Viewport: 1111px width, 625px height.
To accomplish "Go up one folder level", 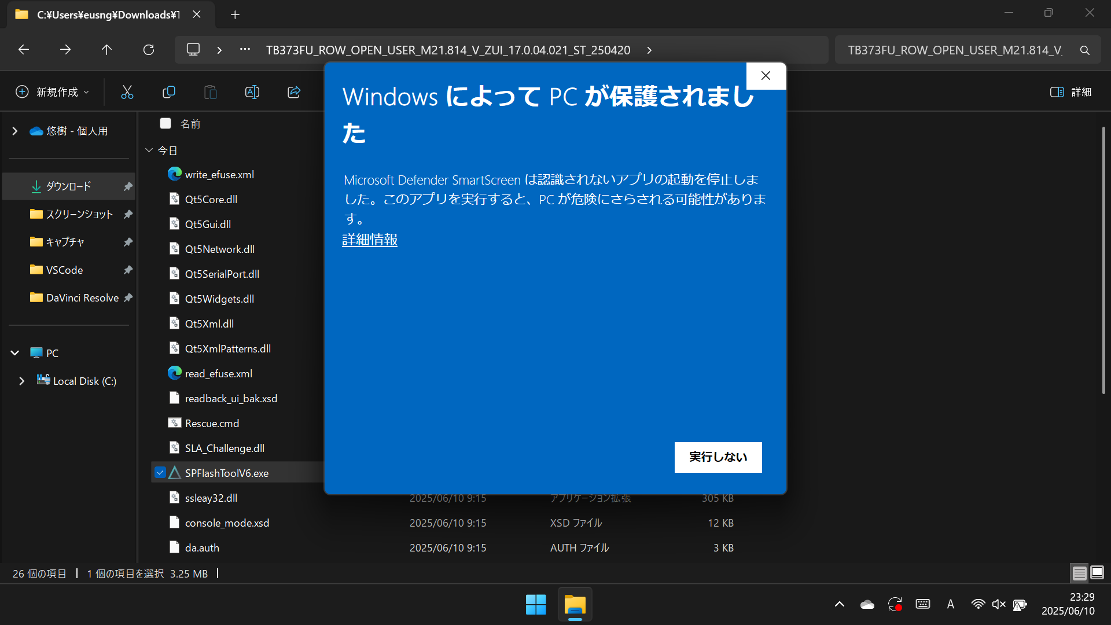I will pyautogui.click(x=106, y=50).
